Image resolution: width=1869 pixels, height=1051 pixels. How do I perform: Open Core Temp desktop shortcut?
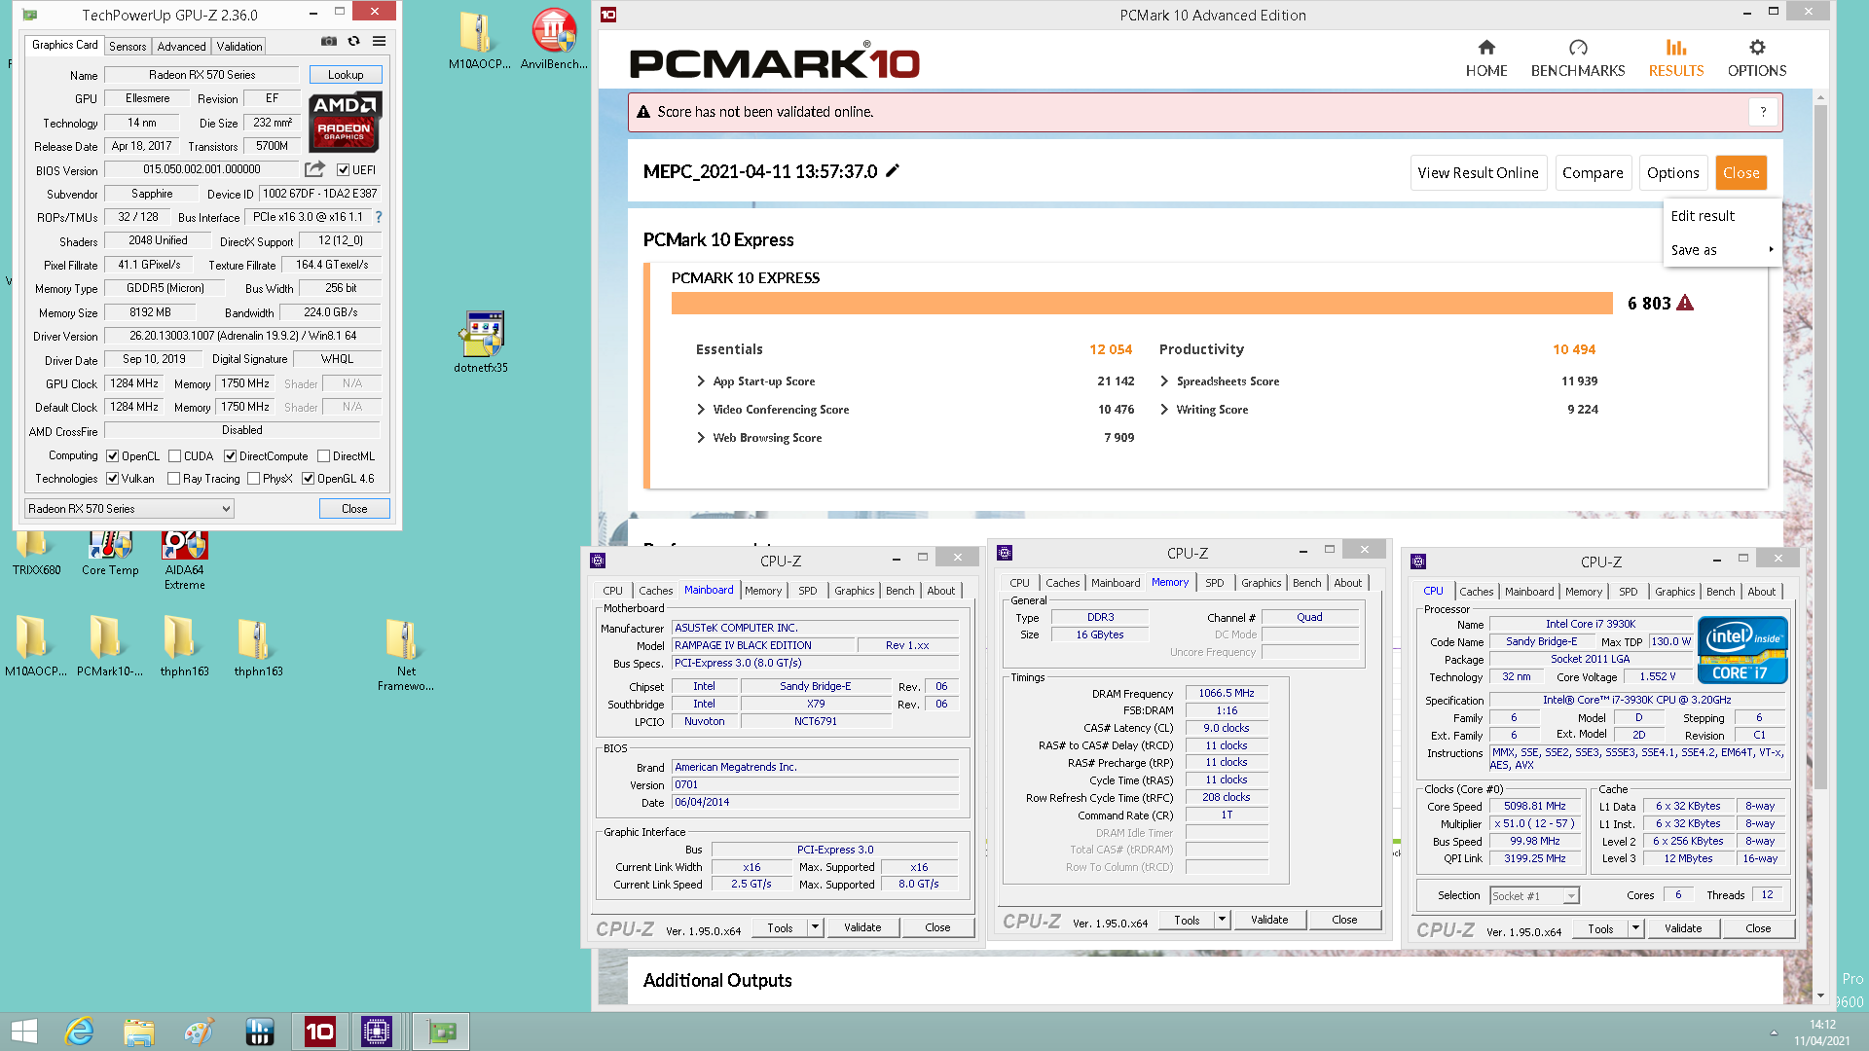pos(110,554)
